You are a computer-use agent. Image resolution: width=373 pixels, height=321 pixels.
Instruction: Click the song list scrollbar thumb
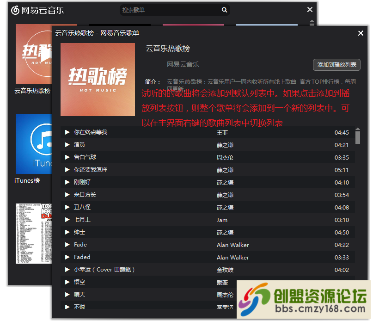point(358,137)
